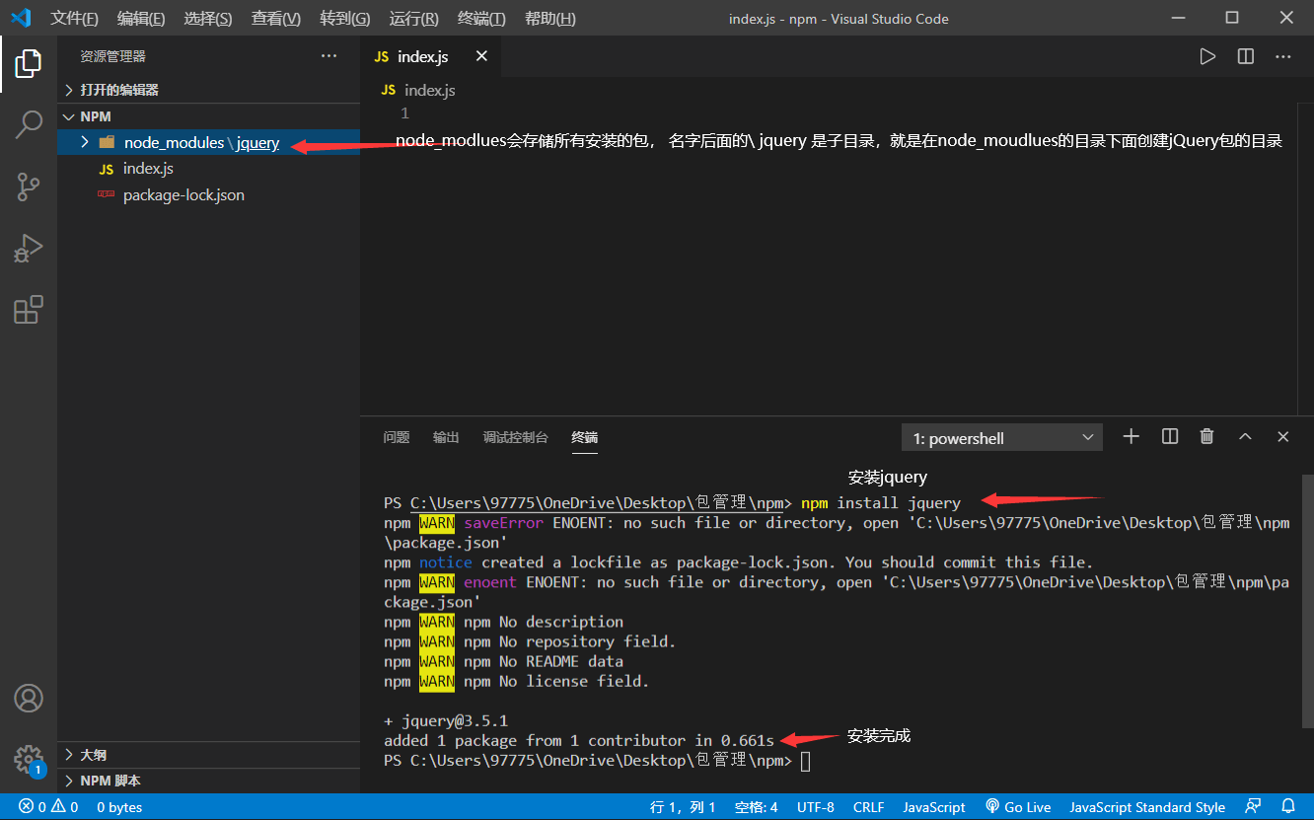The image size is (1314, 820).
Task: Click the Go Live status bar button
Action: [1018, 807]
